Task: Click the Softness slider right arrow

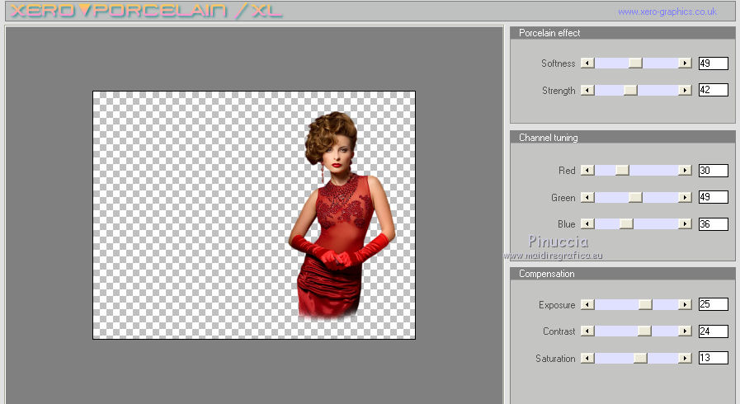Action: pyautogui.click(x=685, y=63)
